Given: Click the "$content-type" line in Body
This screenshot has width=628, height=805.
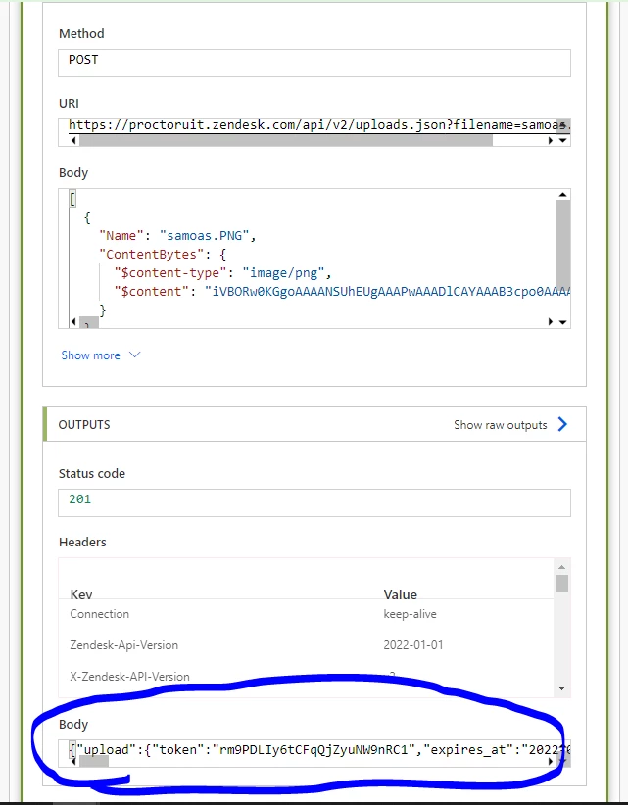Looking at the screenshot, I should click(222, 272).
